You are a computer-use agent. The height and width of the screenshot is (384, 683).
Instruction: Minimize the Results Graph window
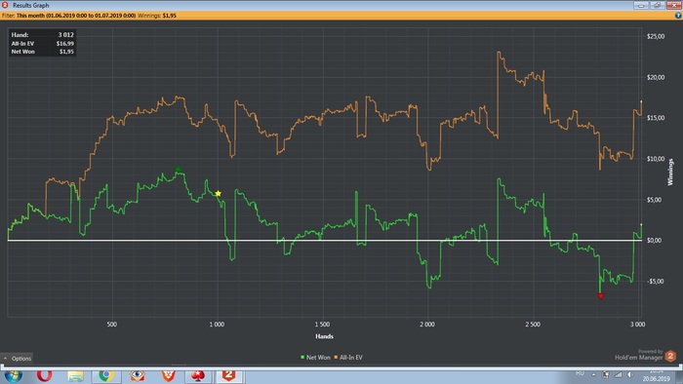(641, 5)
